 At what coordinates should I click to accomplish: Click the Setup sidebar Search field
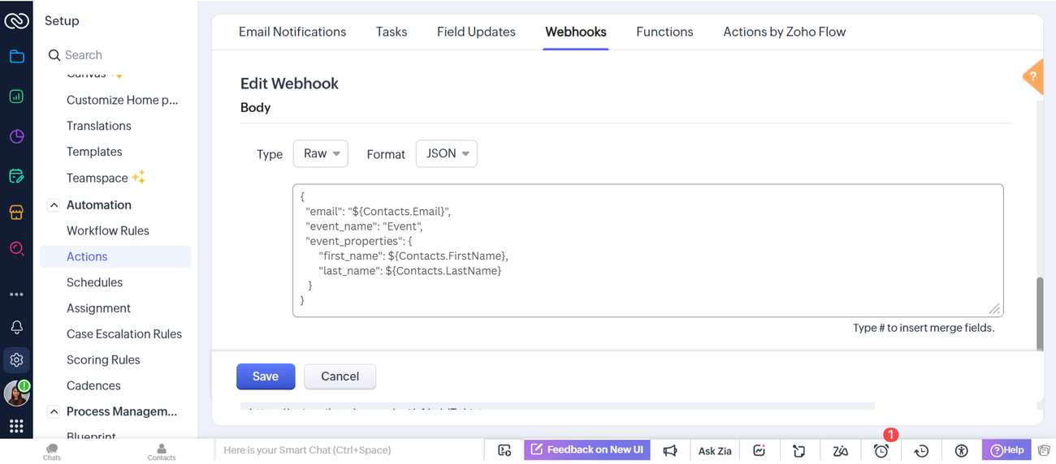(x=118, y=55)
